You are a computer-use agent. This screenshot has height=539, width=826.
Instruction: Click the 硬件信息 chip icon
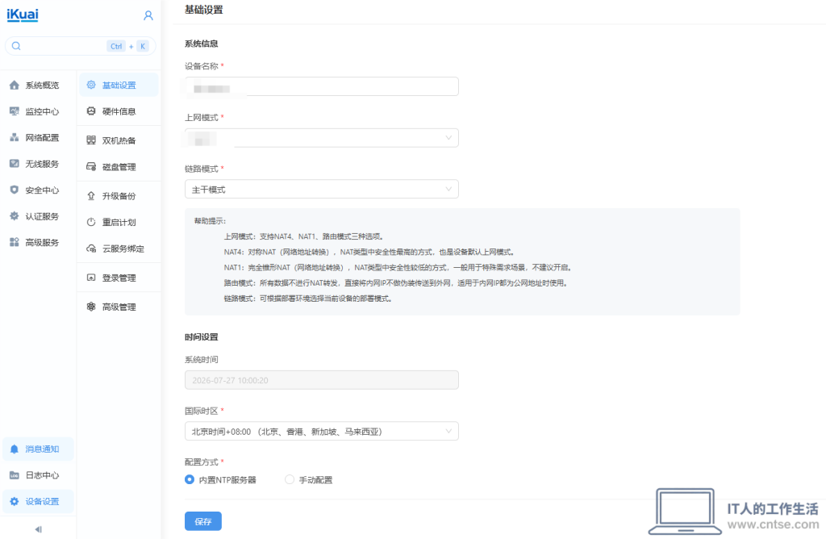[x=91, y=111]
